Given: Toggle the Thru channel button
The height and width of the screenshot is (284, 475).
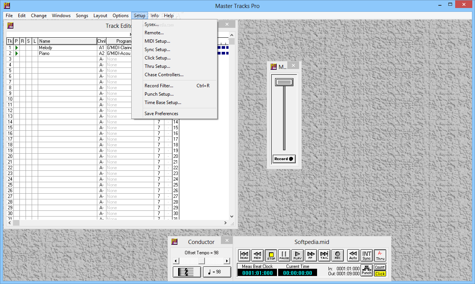Looking at the screenshot, I should pyautogui.click(x=380, y=255).
